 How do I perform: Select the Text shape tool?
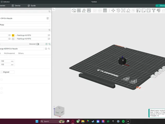(x=154, y=10)
